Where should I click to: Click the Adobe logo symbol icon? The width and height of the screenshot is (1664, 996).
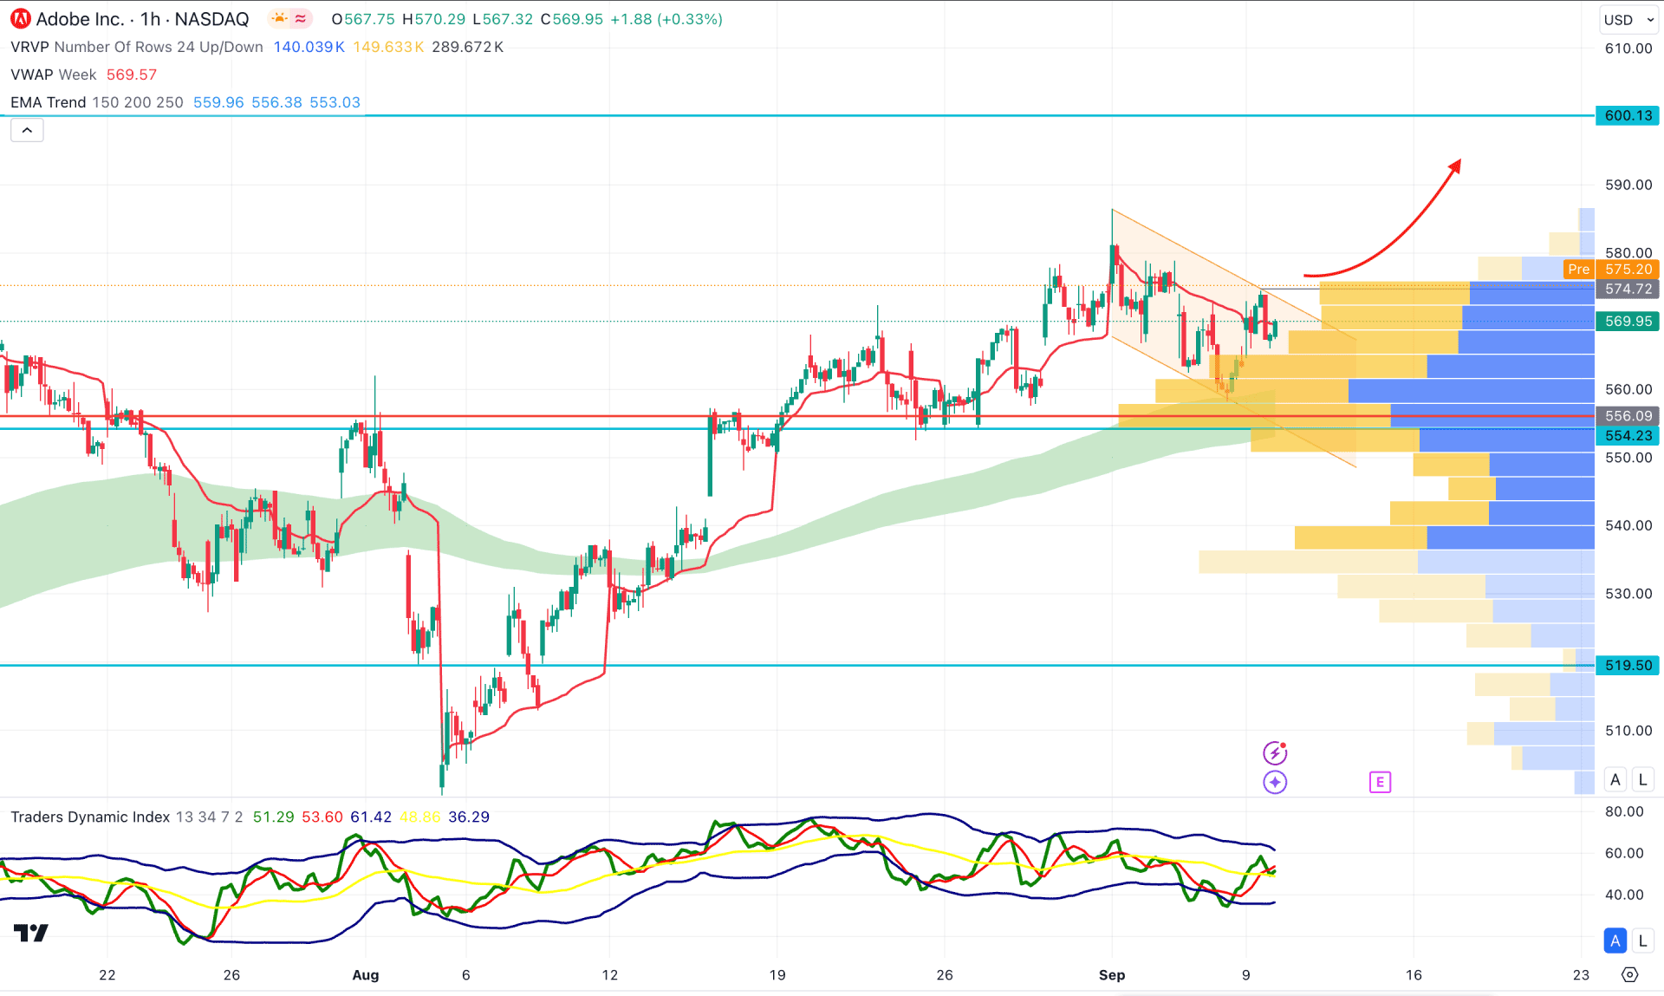20,18
